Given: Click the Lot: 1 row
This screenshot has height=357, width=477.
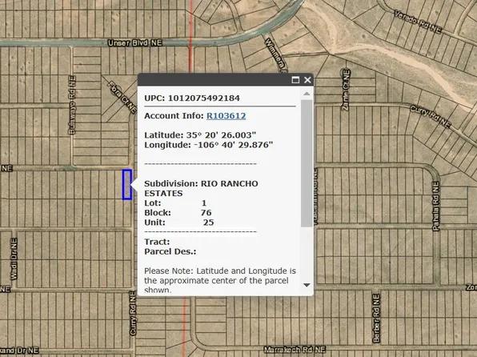Looking at the screenshot, I should 175,203.
